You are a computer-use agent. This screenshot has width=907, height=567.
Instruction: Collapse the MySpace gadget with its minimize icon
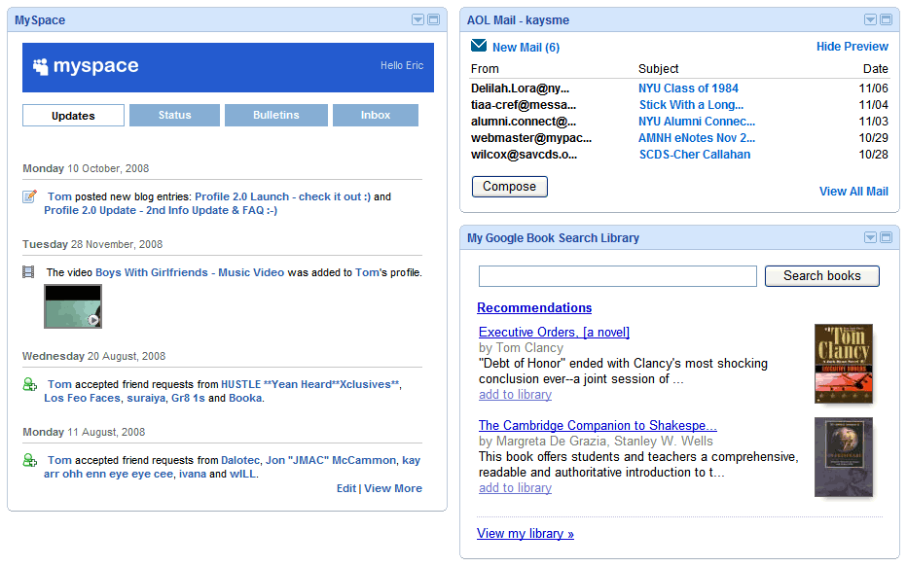tap(432, 19)
